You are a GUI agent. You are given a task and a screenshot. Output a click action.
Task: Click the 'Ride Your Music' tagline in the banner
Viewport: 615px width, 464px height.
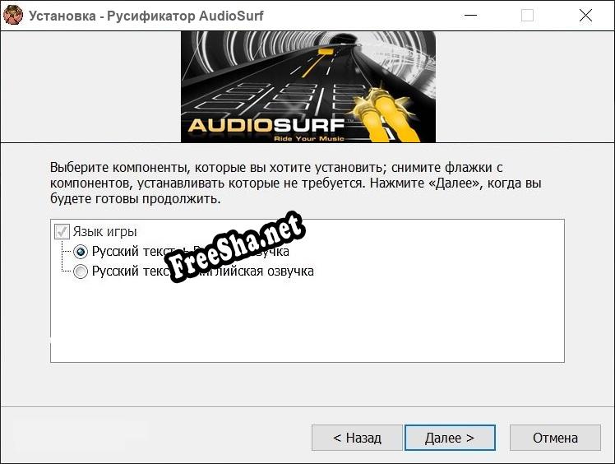click(308, 138)
